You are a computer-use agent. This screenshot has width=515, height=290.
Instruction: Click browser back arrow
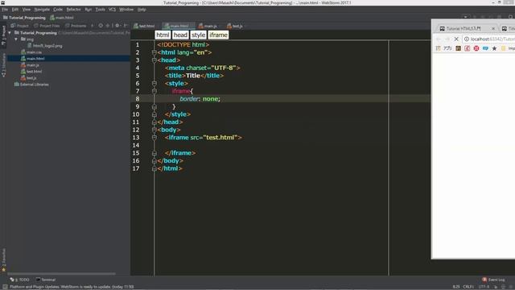click(438, 39)
